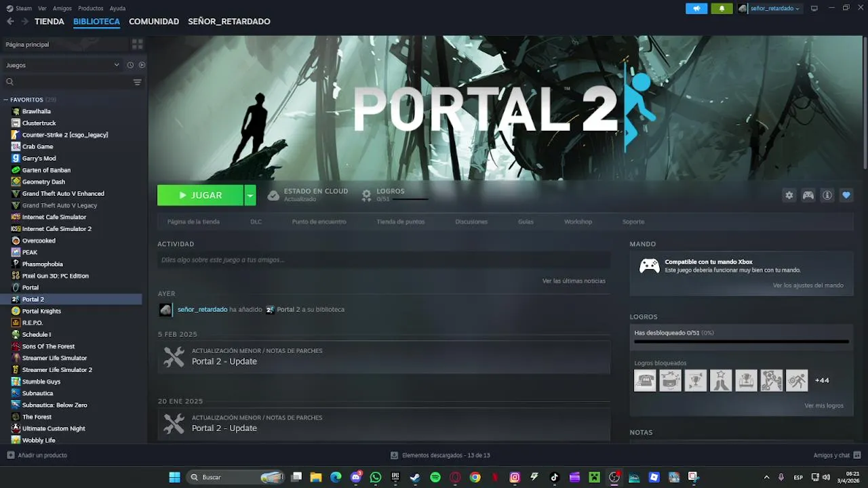Open Discord from the taskbar
The width and height of the screenshot is (868, 488).
click(x=356, y=477)
